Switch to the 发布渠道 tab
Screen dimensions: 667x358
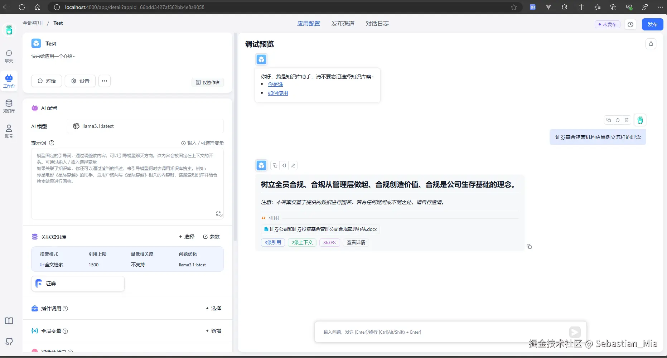[342, 23]
